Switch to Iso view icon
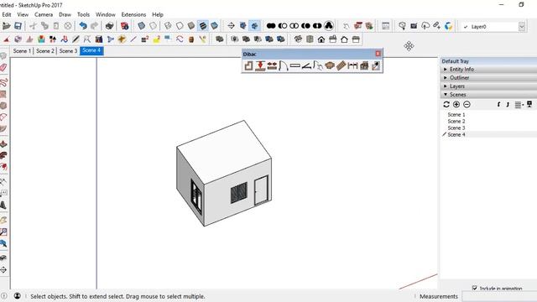The width and height of the screenshot is (537, 302). (x=298, y=39)
